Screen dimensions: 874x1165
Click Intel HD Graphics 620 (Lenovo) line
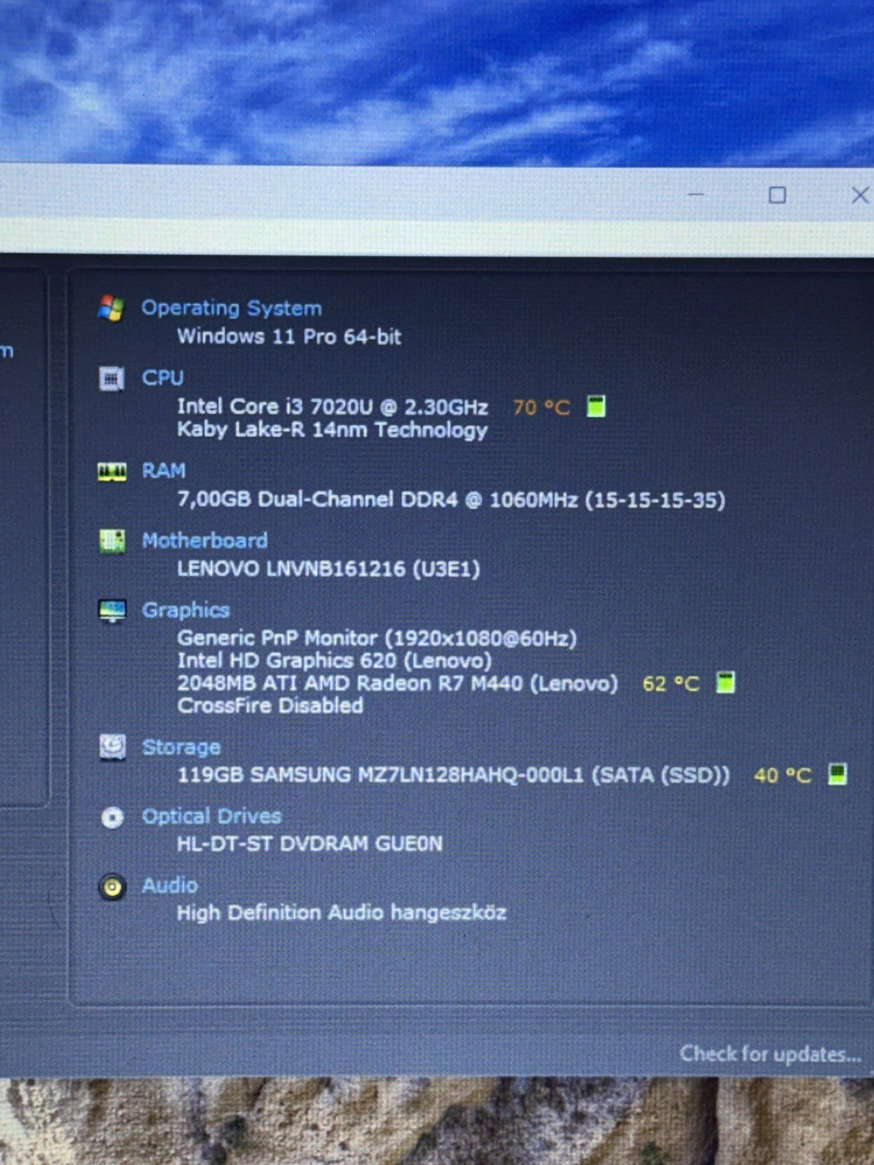(335, 661)
